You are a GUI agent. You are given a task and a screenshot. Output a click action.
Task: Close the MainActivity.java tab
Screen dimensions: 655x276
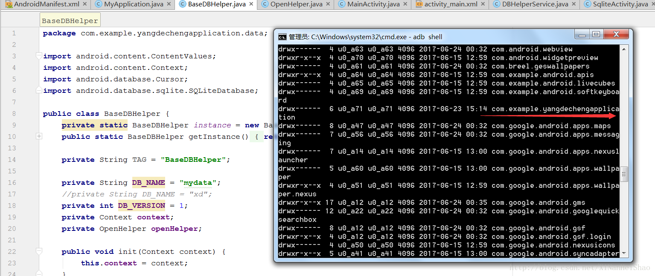[x=405, y=4]
